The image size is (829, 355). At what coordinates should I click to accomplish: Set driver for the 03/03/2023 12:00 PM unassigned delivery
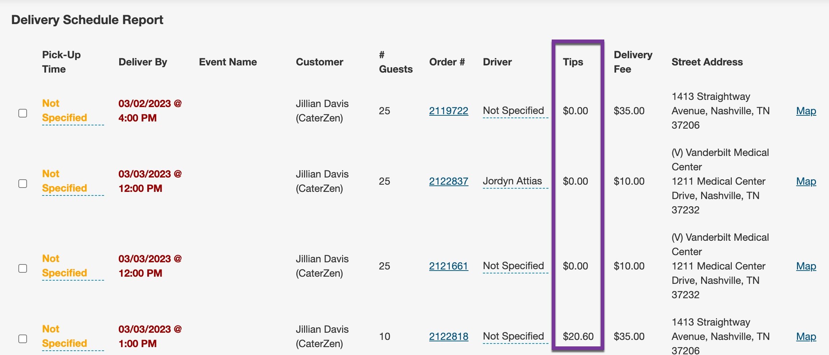pyautogui.click(x=514, y=266)
